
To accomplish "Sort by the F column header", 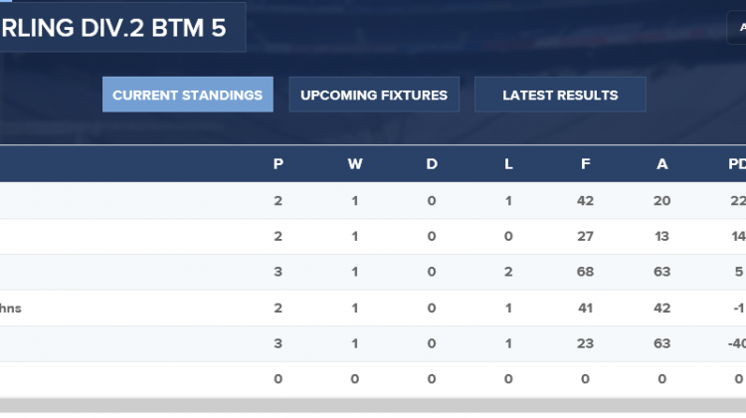I will click(585, 164).
